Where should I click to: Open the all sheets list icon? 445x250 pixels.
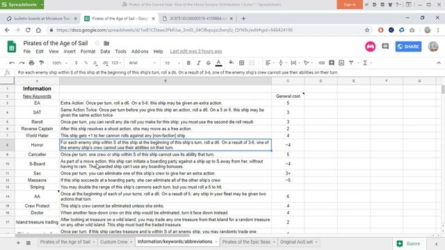tap(29, 243)
